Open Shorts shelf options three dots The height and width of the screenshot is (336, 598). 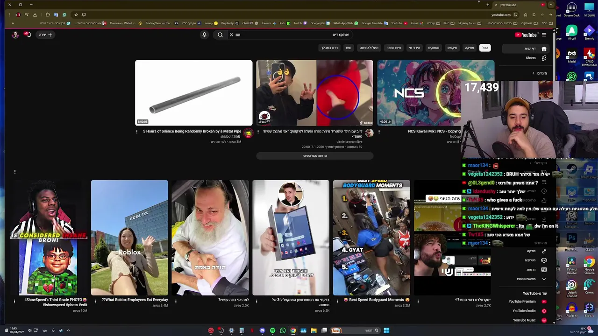click(x=14, y=172)
